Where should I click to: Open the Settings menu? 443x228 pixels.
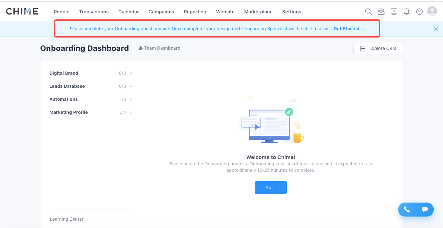(x=292, y=12)
